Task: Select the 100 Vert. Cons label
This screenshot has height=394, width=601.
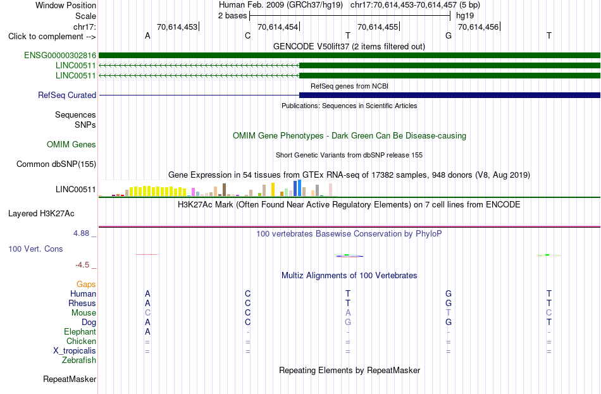Action: coord(35,249)
